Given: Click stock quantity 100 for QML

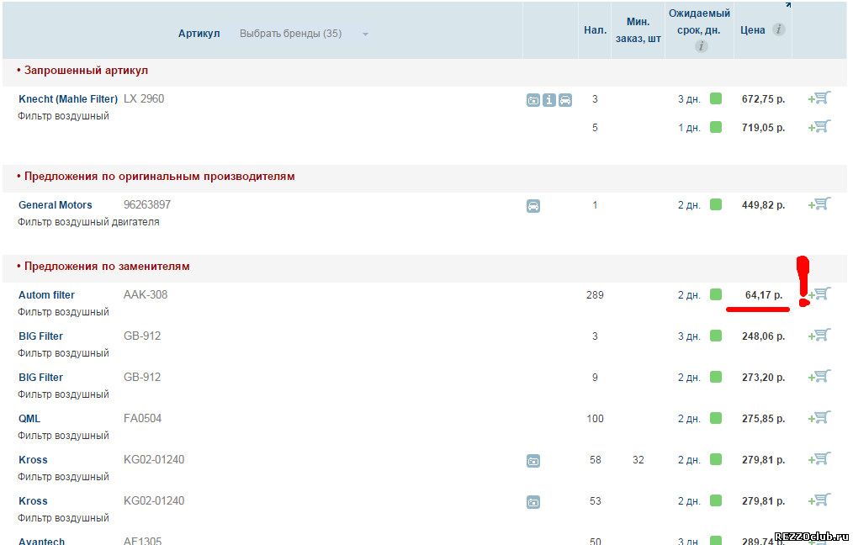Looking at the screenshot, I should click(595, 419).
